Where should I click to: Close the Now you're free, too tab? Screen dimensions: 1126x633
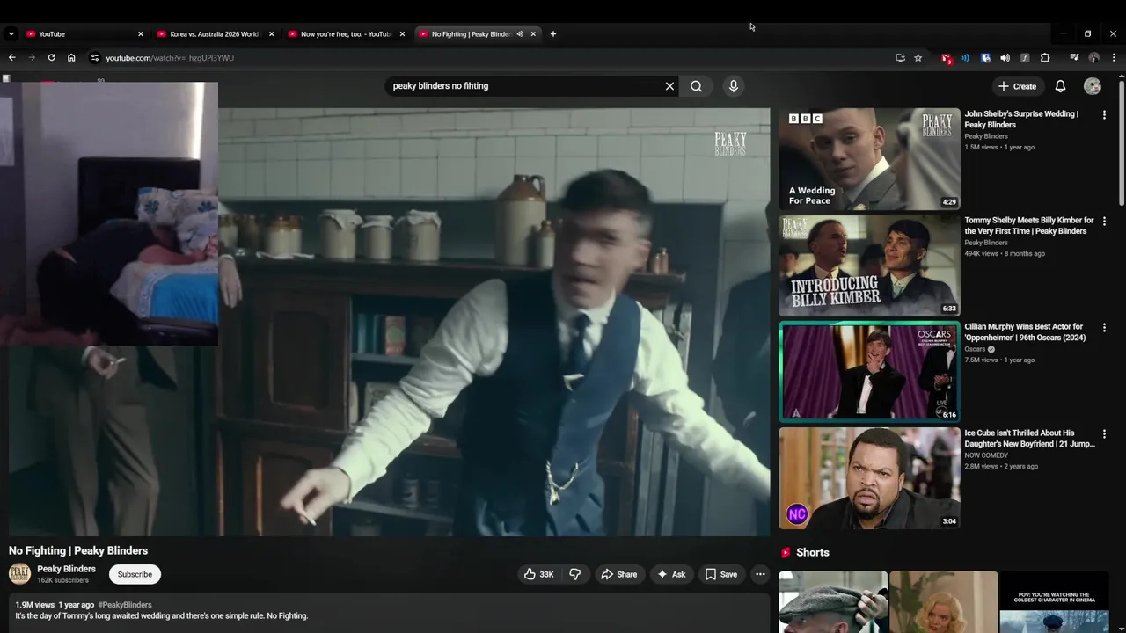click(402, 33)
